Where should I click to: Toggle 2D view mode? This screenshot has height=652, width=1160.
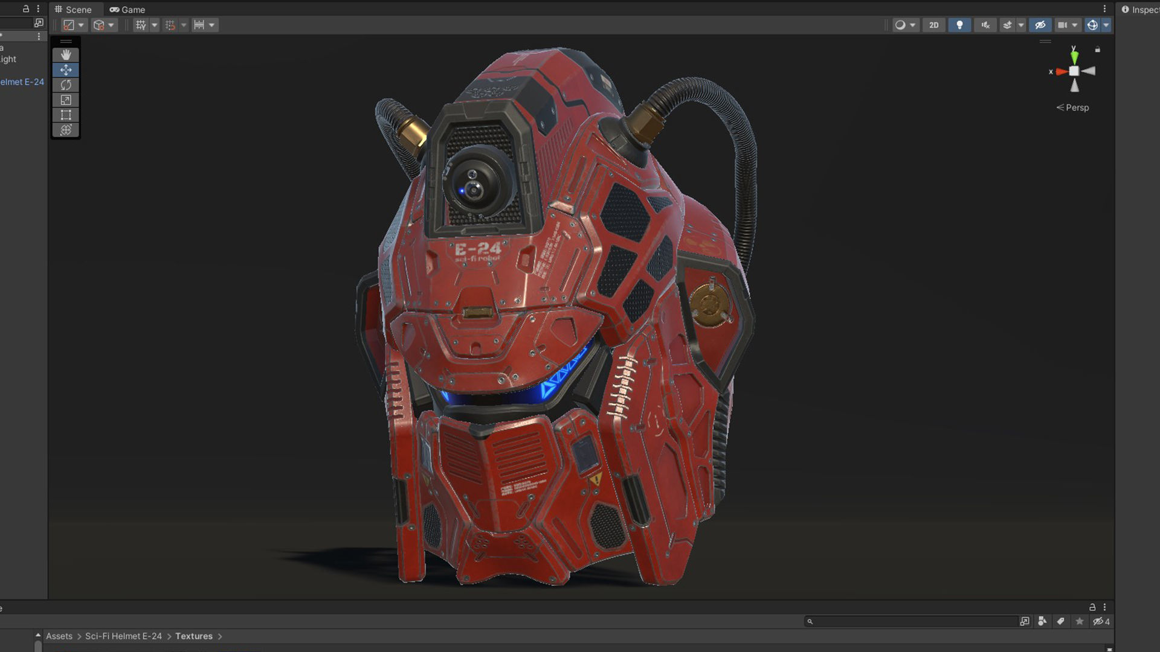pyautogui.click(x=934, y=25)
